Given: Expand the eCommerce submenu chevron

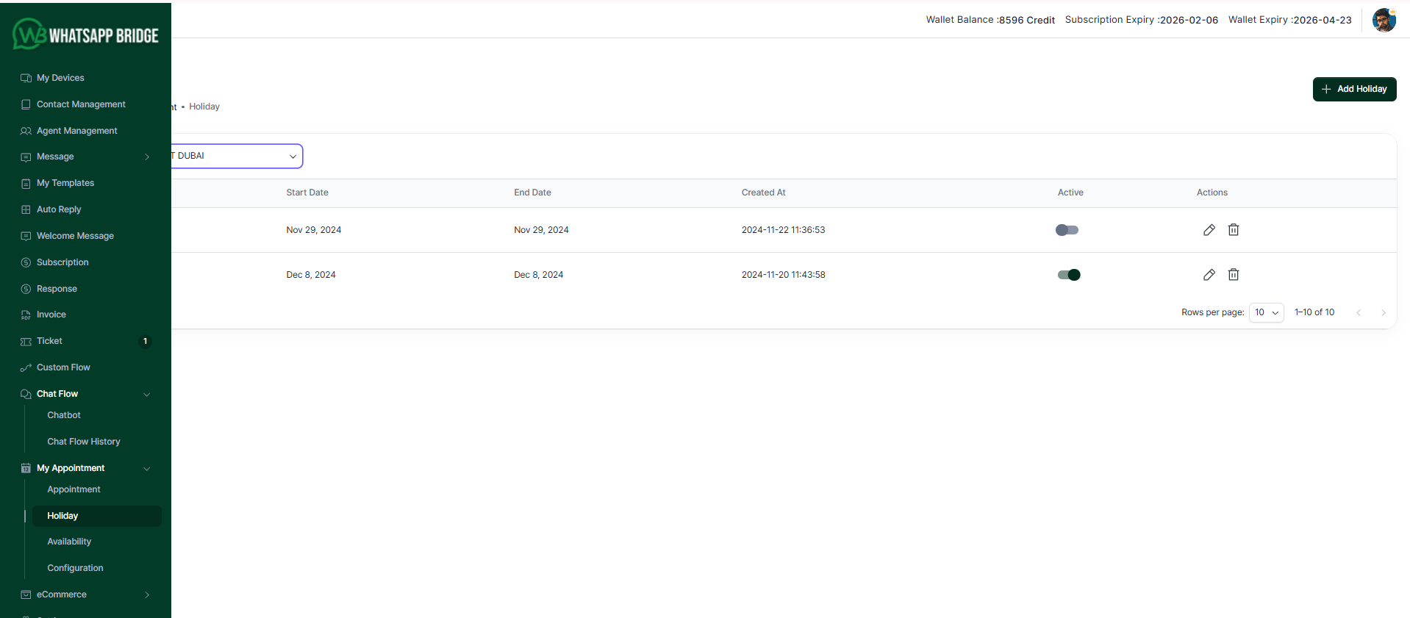Looking at the screenshot, I should click(x=147, y=594).
